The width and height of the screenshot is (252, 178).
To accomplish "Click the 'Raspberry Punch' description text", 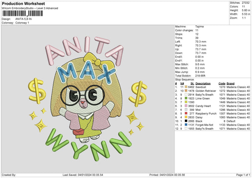I will coord(206,113).
